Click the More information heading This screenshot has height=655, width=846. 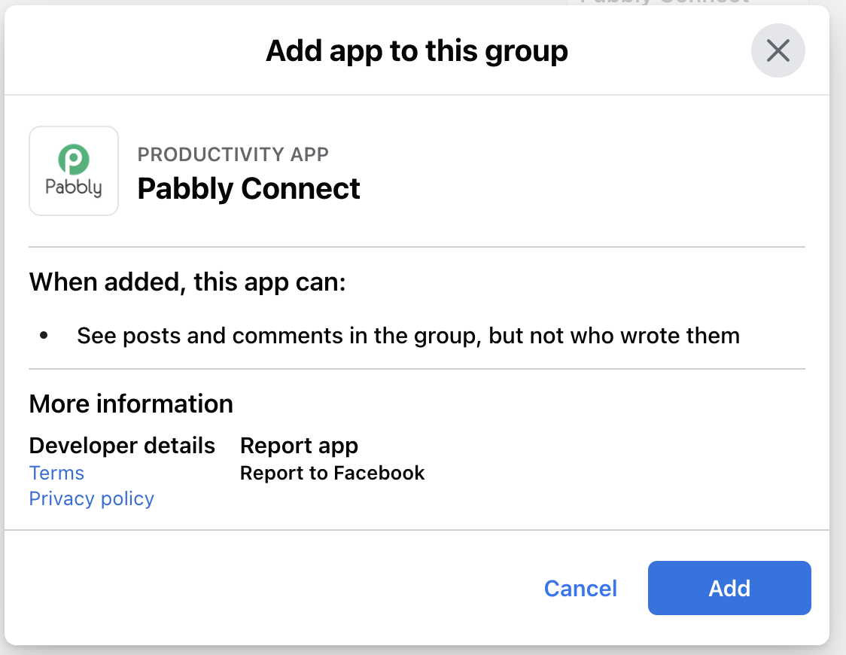tap(131, 404)
